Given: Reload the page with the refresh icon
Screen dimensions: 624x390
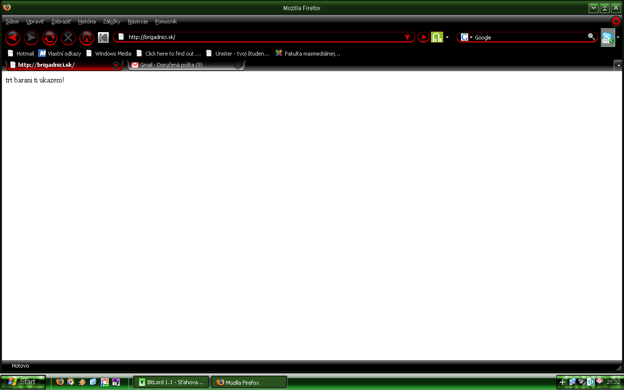Looking at the screenshot, I should (50, 38).
